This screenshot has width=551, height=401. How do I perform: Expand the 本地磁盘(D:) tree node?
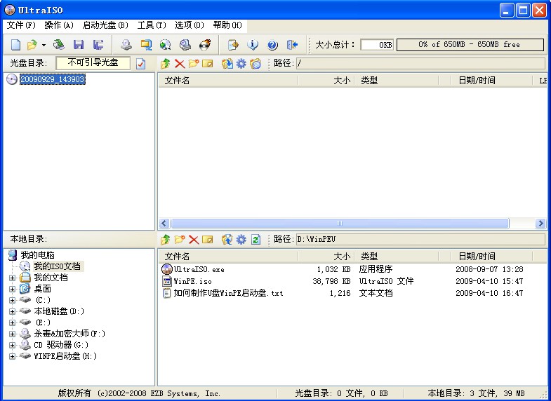click(x=12, y=311)
